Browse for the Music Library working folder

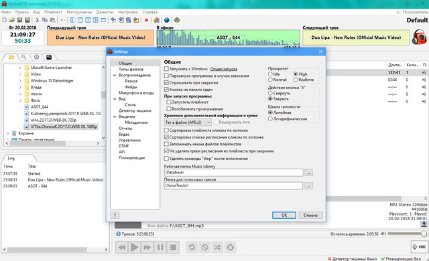[308, 173]
